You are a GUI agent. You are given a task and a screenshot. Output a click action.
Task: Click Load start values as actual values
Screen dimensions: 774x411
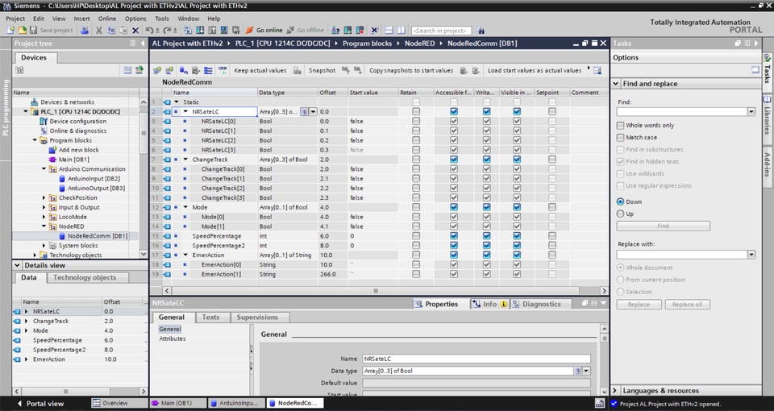[534, 71]
